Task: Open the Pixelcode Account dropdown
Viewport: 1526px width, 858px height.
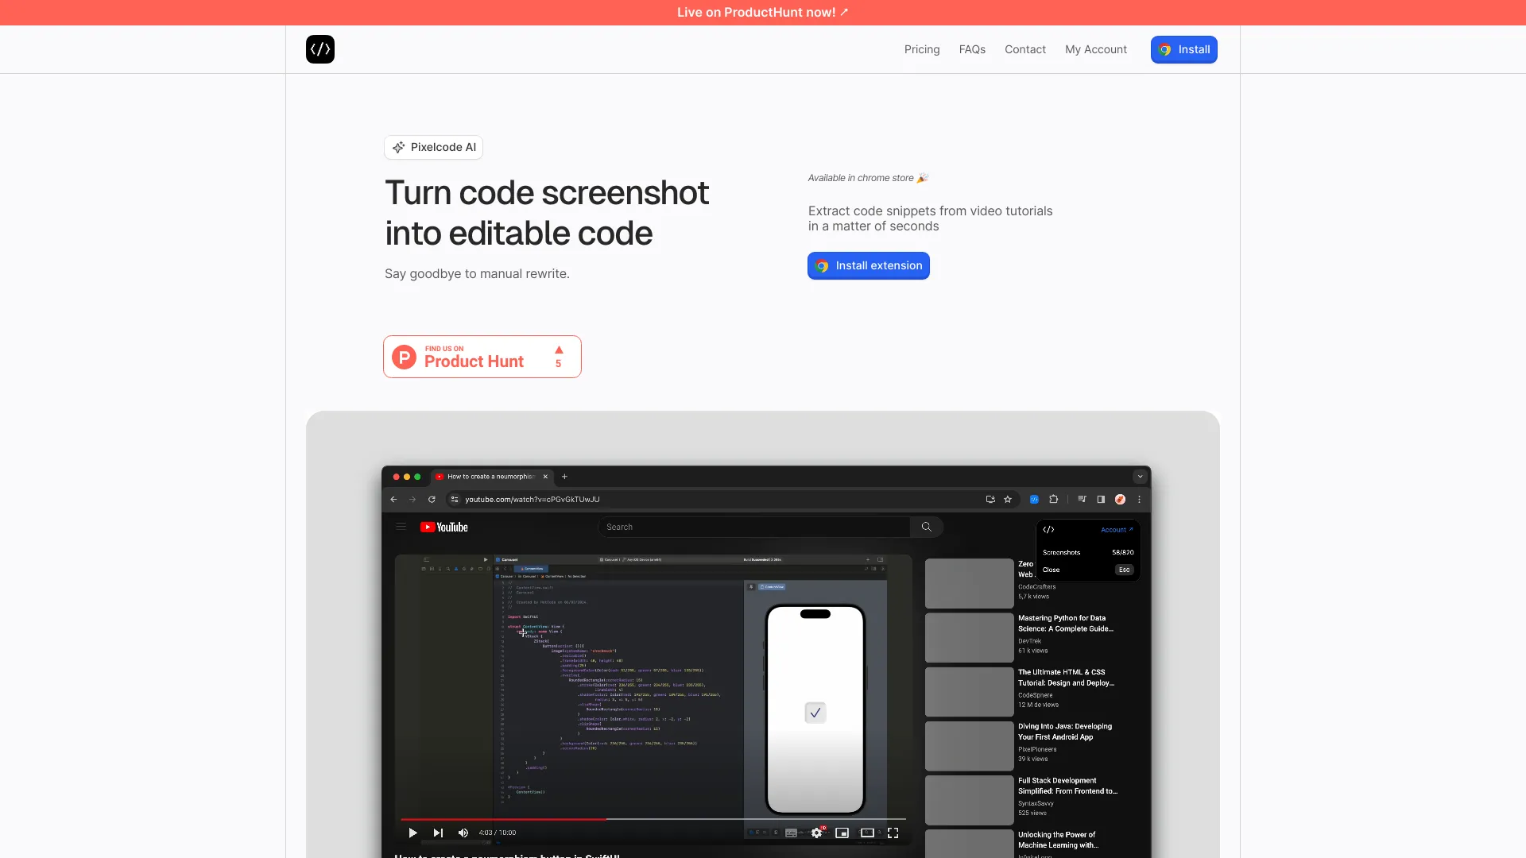Action: pos(1115,529)
